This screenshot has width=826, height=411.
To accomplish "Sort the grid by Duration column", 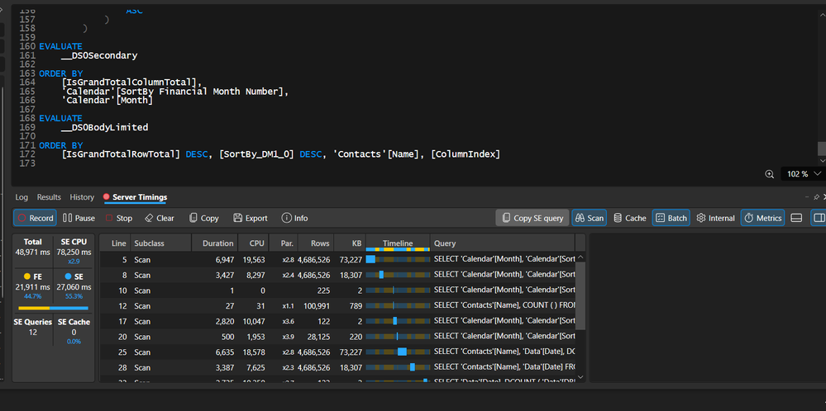I will click(218, 243).
